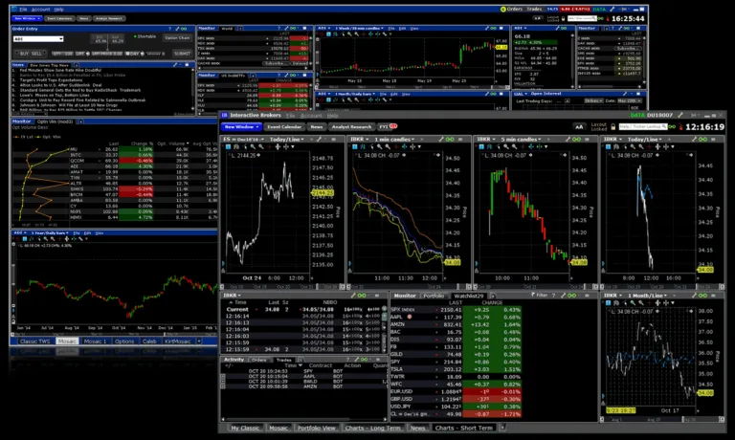Switch to My Classic layout tab at bottom
Screen dimensions: 735x440
click(245, 428)
